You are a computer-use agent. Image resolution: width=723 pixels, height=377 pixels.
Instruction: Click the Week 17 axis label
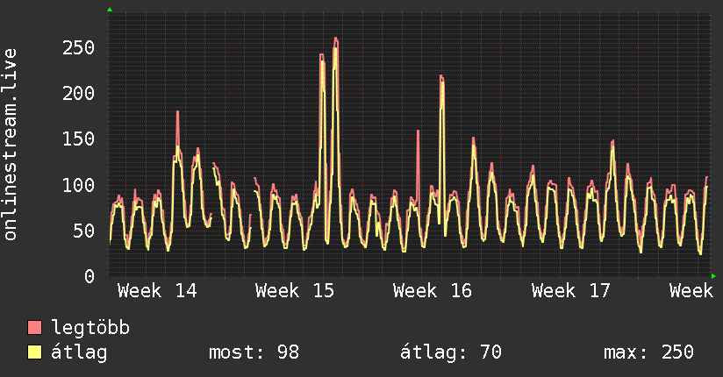(x=571, y=291)
